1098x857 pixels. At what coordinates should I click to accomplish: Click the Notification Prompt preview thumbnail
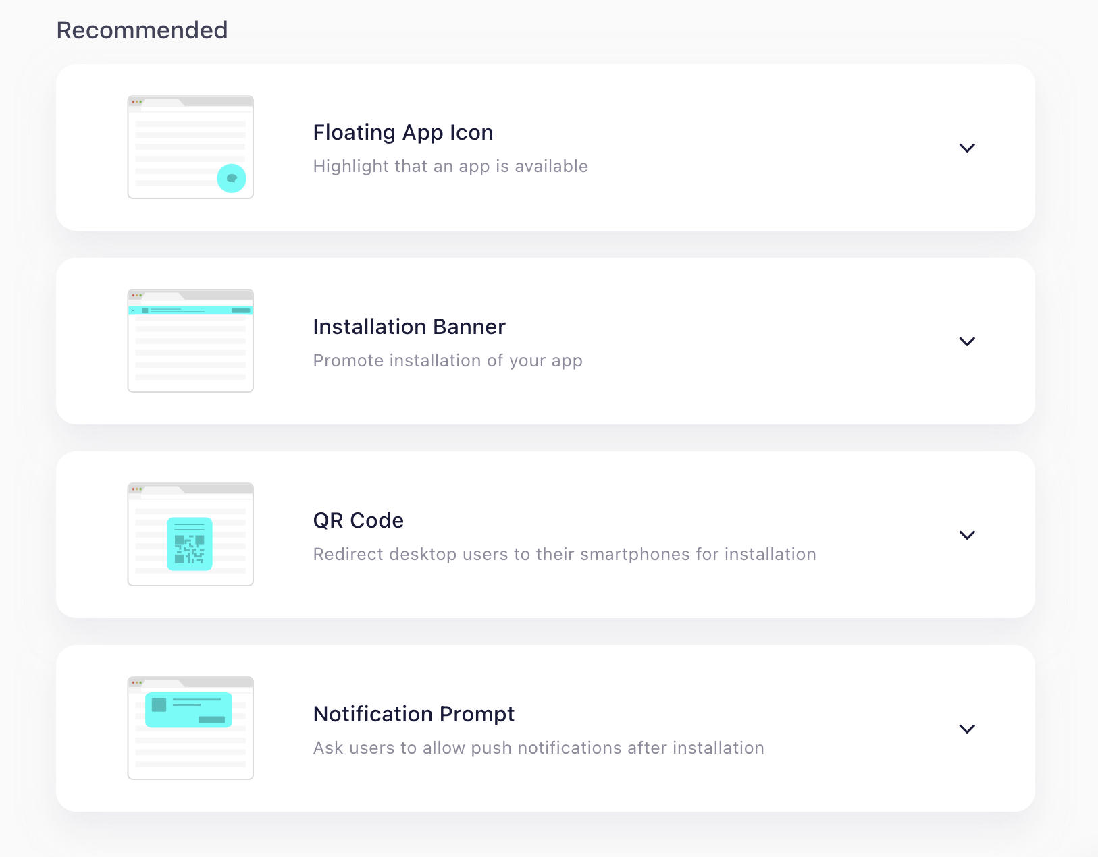coord(190,728)
